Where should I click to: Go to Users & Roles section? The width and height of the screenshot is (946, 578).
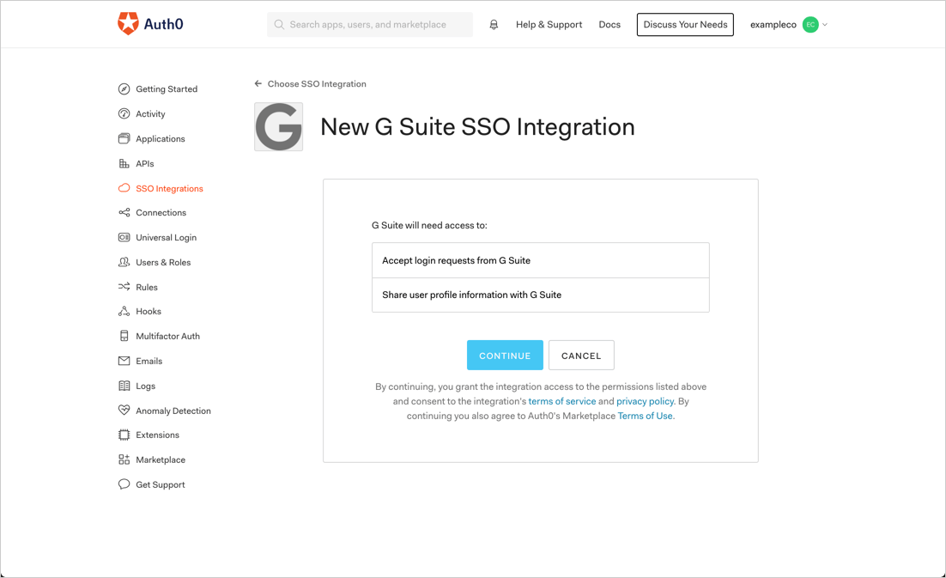[163, 263]
